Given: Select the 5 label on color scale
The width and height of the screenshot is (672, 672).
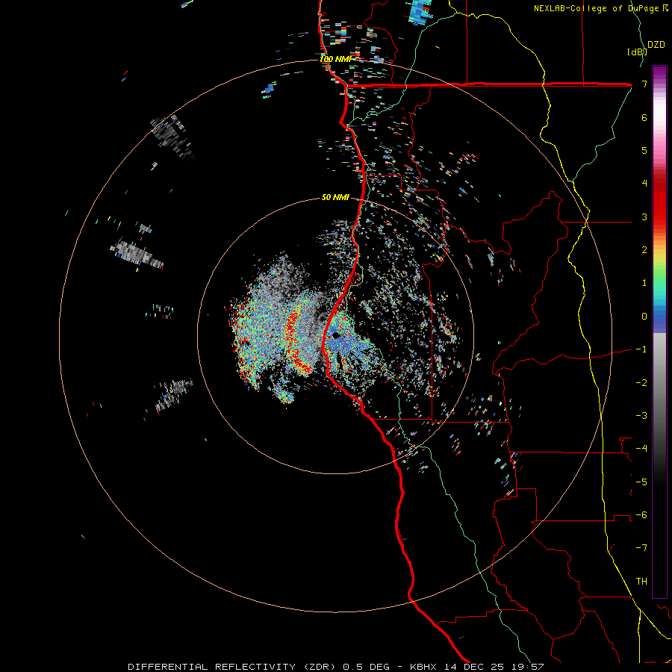Looking at the screenshot, I should pyautogui.click(x=644, y=150).
